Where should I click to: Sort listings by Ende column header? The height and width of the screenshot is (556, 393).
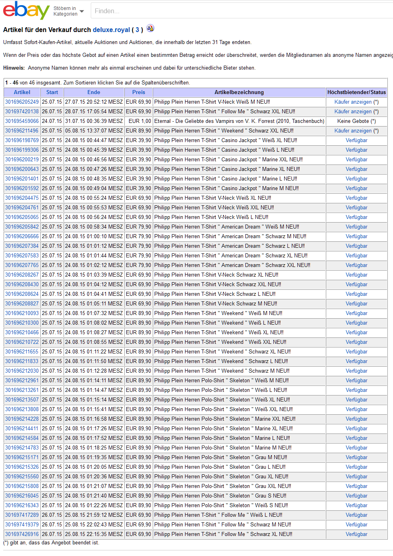[x=94, y=92]
